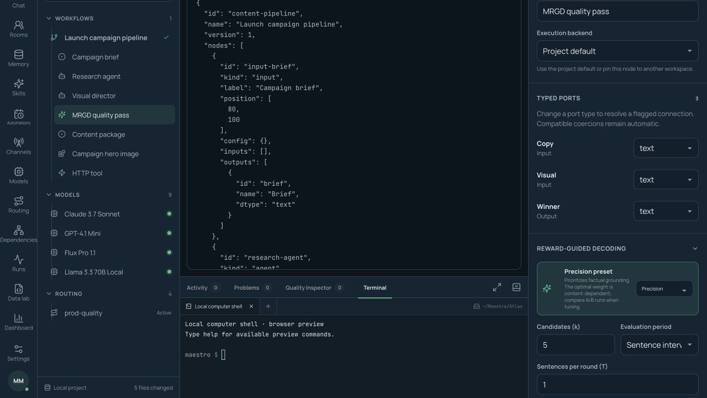The height and width of the screenshot is (398, 707).
Task: Expand the terminal panel to full size
Action: [x=497, y=287]
